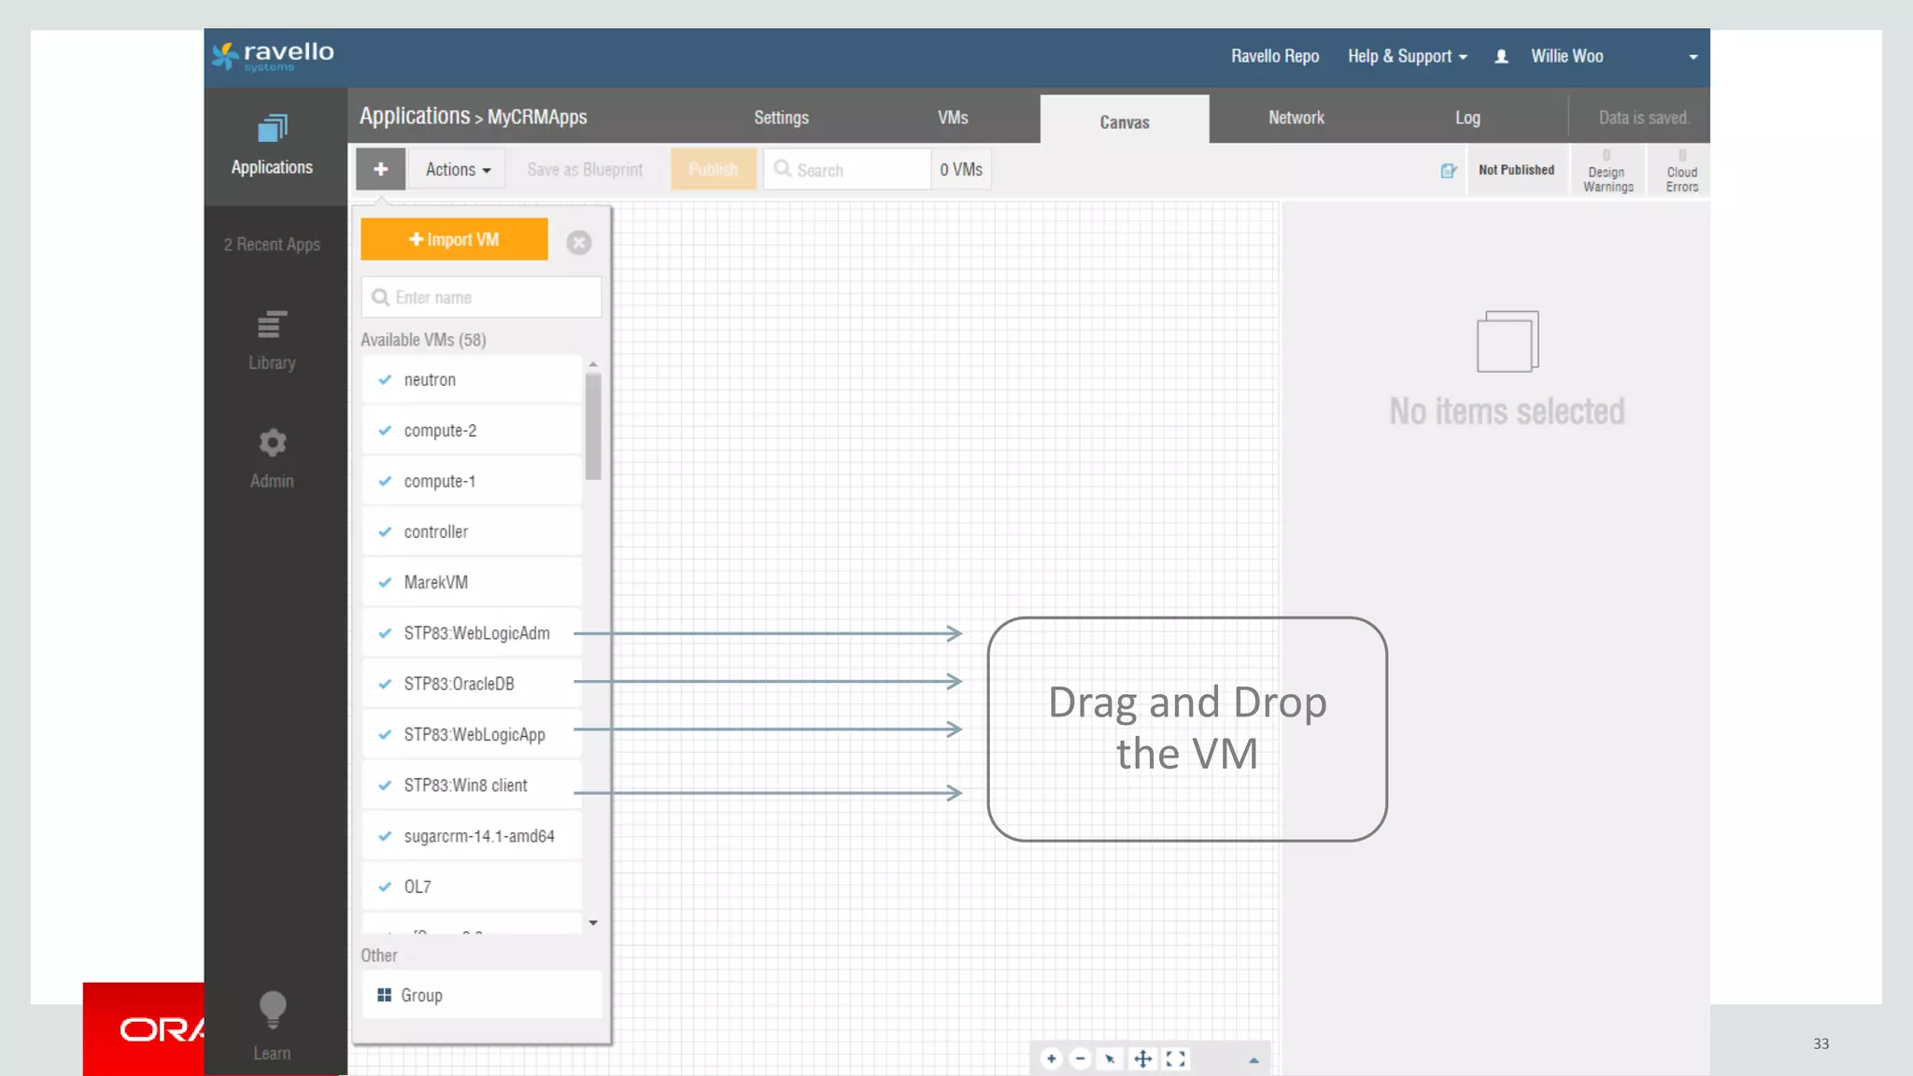Toggle the STP83:Win8 client checkmark

[385, 785]
